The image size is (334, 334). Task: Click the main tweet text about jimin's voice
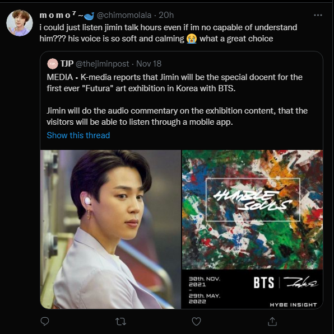168,33
